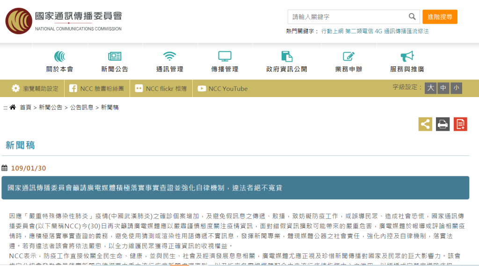
Task: Open NCC YouTube channel link
Action: [x=223, y=89]
